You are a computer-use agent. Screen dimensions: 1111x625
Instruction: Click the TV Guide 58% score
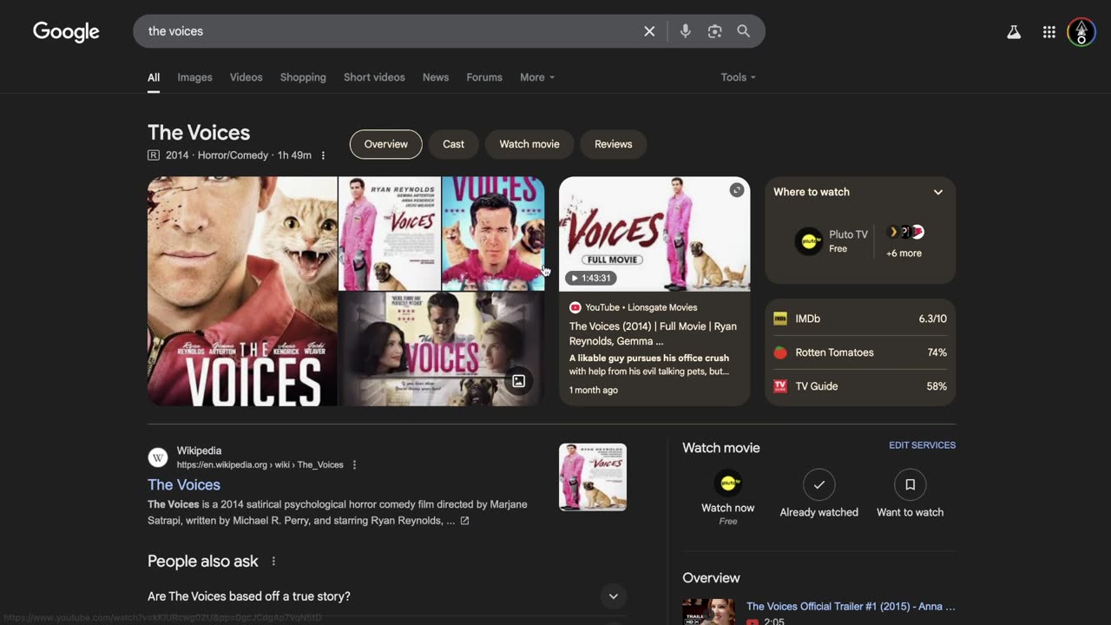(x=937, y=386)
